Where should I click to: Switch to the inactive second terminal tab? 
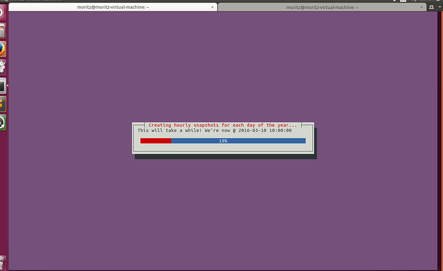[x=322, y=7]
